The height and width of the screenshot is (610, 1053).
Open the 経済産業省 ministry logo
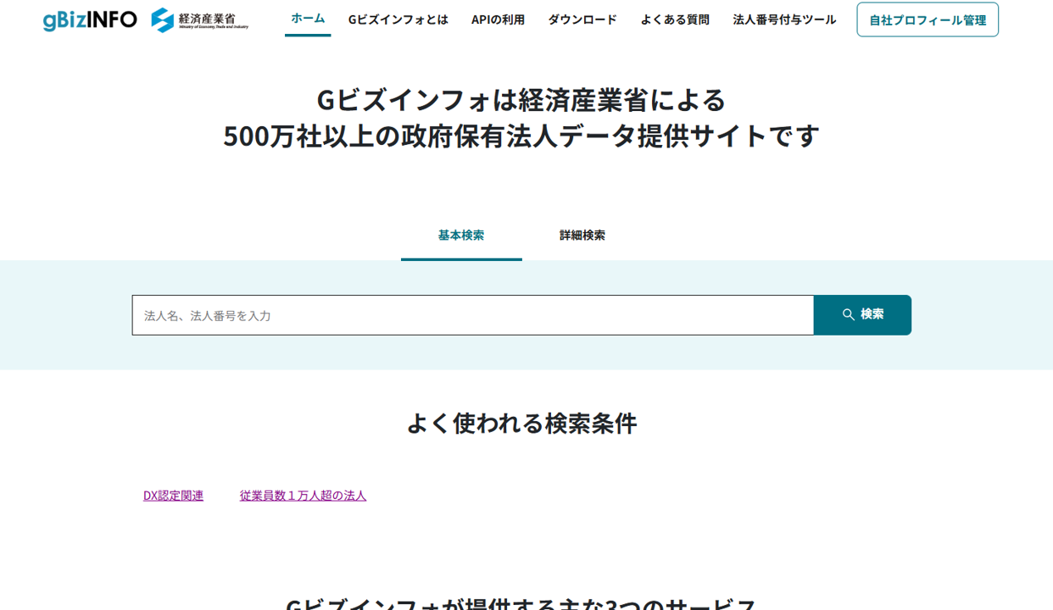(x=200, y=19)
